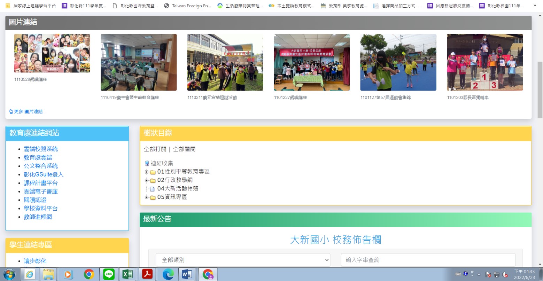Open the 居家線上建議學習平台 bookmark
Image resolution: width=543 pixels, height=281 pixels.
coord(31,6)
